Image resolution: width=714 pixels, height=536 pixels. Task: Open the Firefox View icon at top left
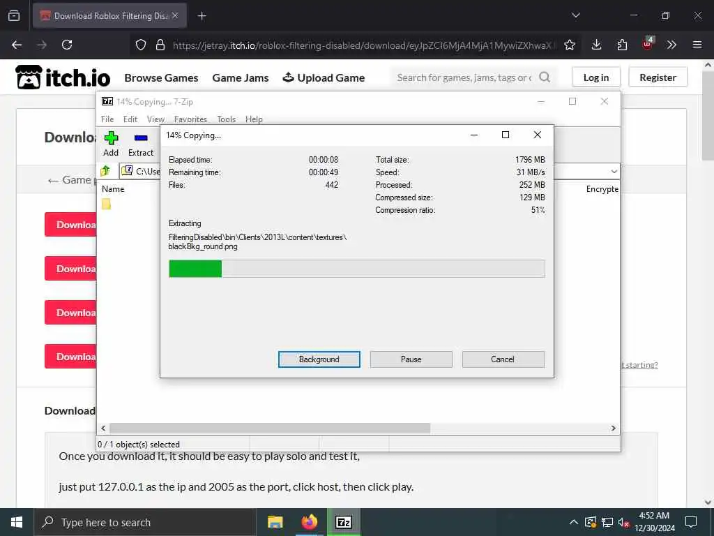pyautogui.click(x=14, y=15)
